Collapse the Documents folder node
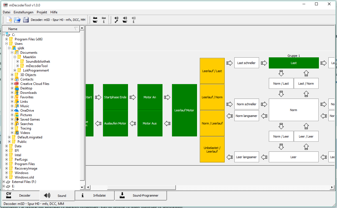337x208 pixels. point(12,53)
